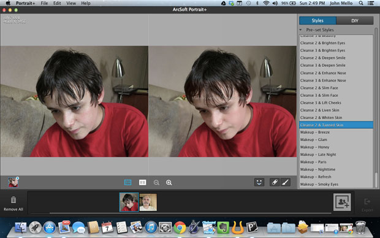Open System Preferences gear in the Dock

point(165,228)
